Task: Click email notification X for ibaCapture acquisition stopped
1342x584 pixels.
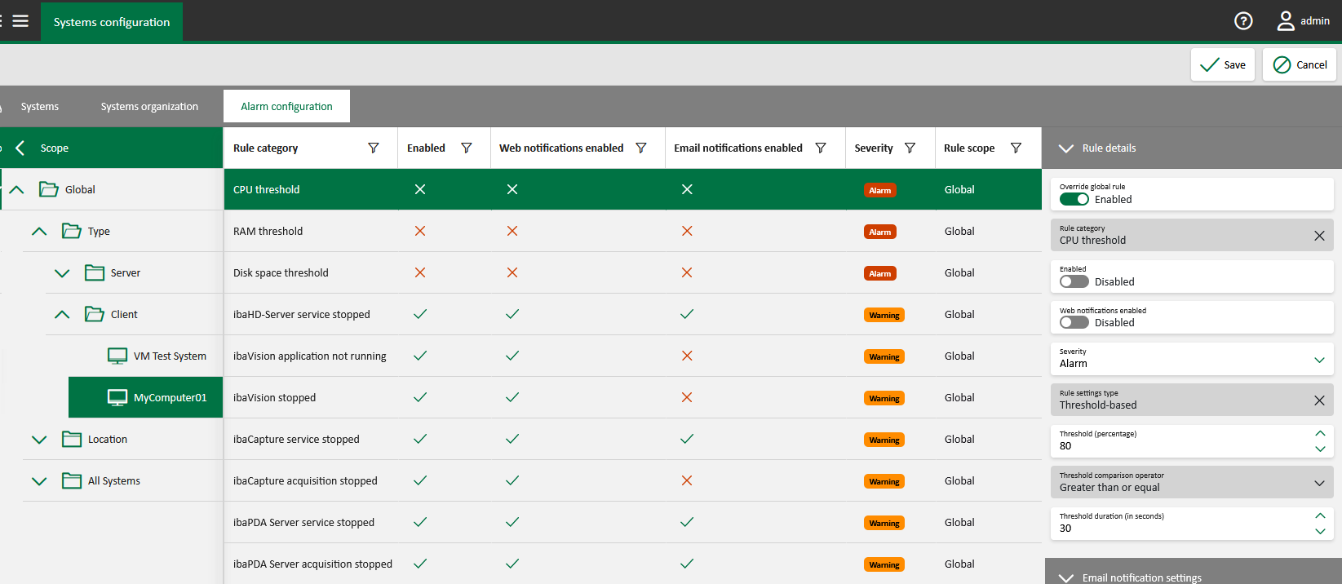Action: coord(687,480)
